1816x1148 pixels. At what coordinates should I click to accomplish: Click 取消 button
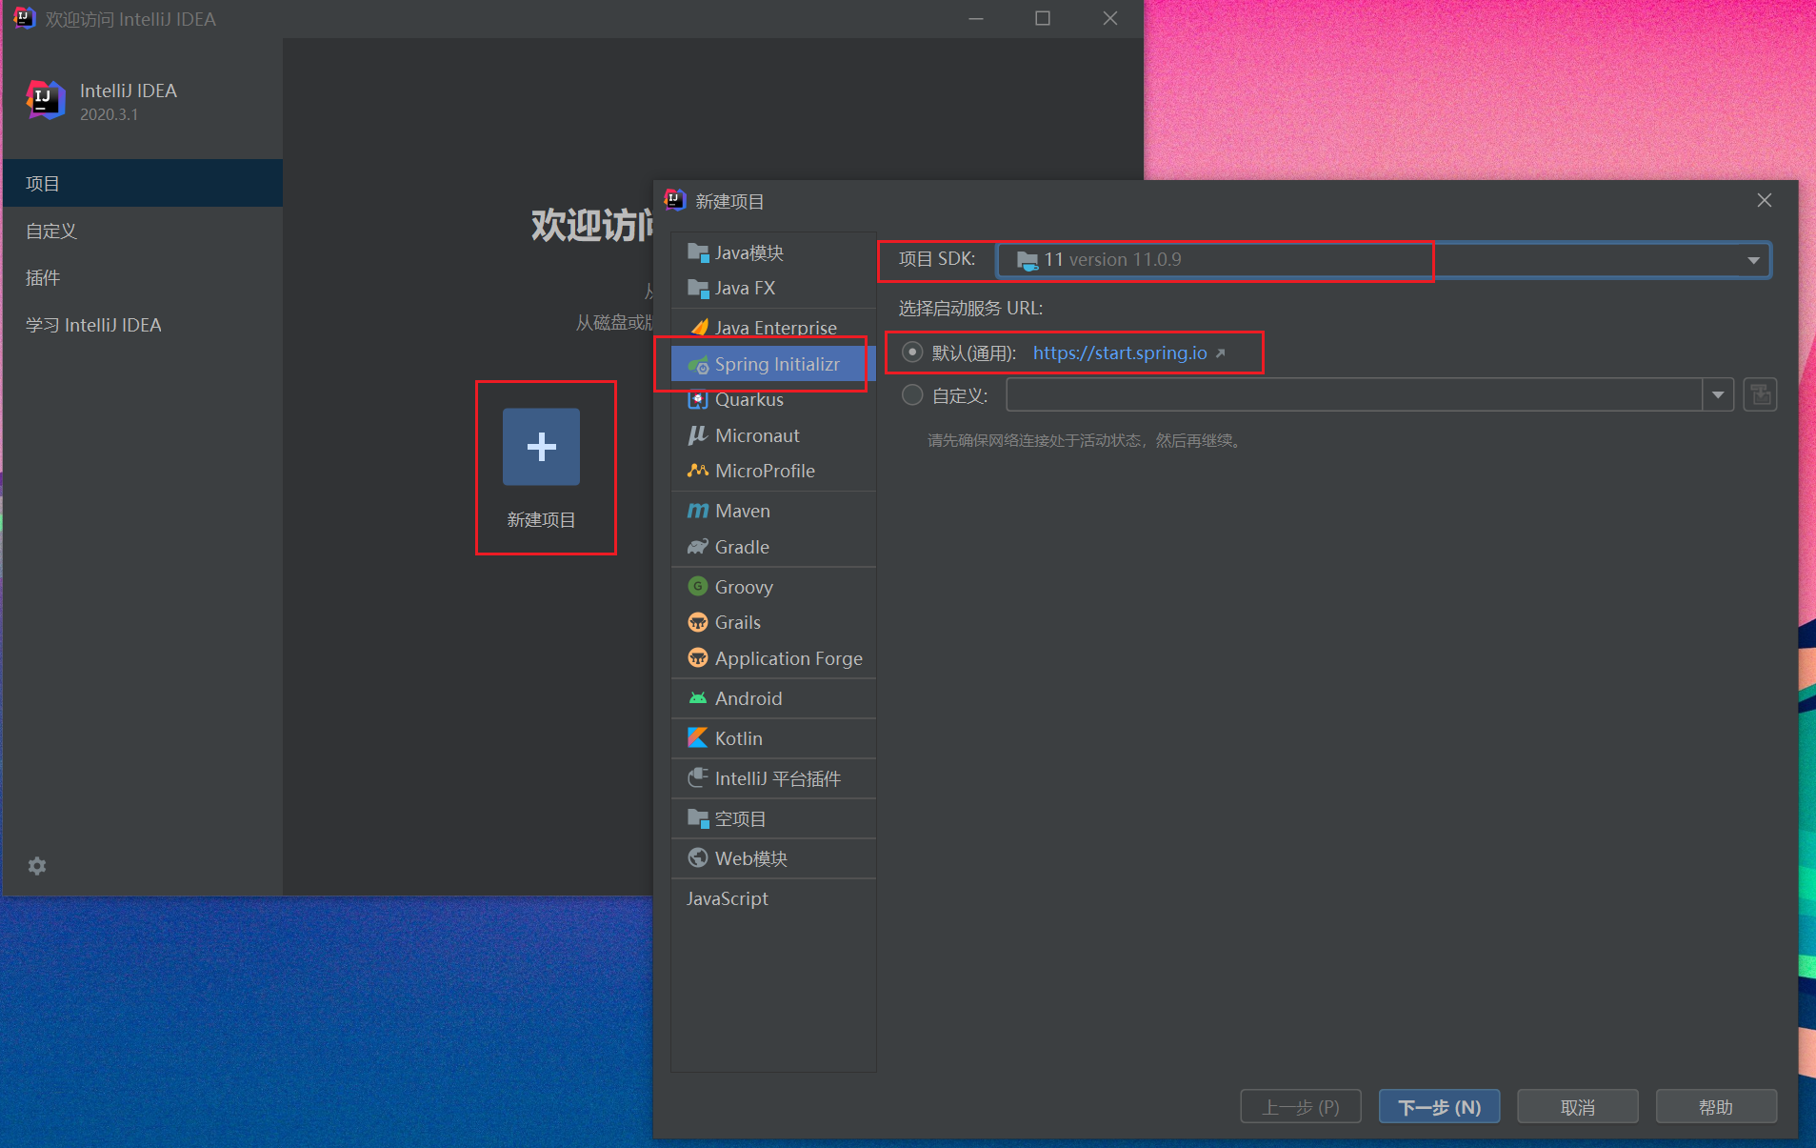pyautogui.click(x=1577, y=1107)
